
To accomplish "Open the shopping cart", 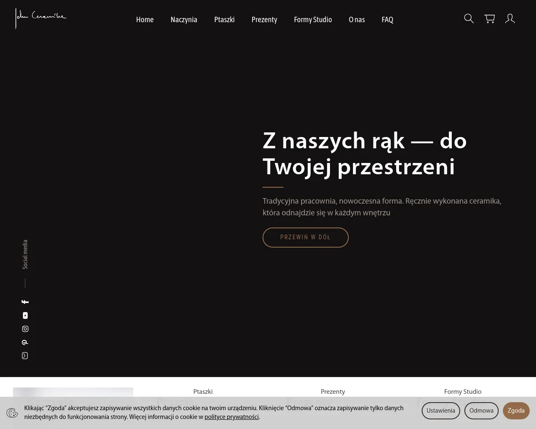I will (490, 18).
